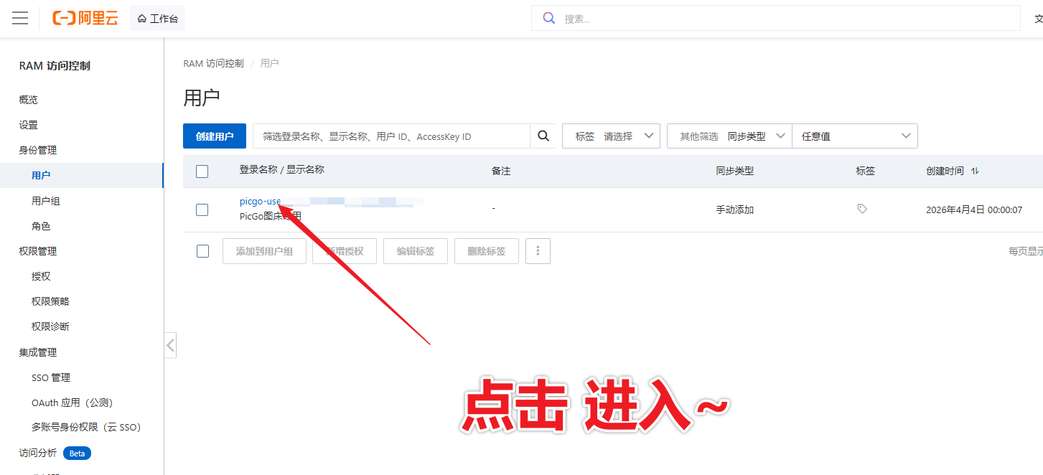The width and height of the screenshot is (1043, 475).
Task: Click the 2026年4月4日 00:00:07 creation time
Action: (x=974, y=210)
